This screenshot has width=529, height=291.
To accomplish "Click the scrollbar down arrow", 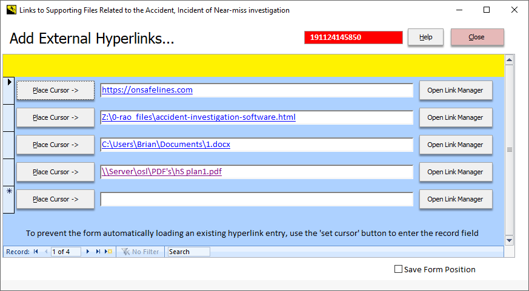I will pos(510,240).
